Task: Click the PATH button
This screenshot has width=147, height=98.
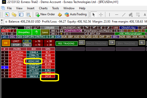Action: coord(40,37)
